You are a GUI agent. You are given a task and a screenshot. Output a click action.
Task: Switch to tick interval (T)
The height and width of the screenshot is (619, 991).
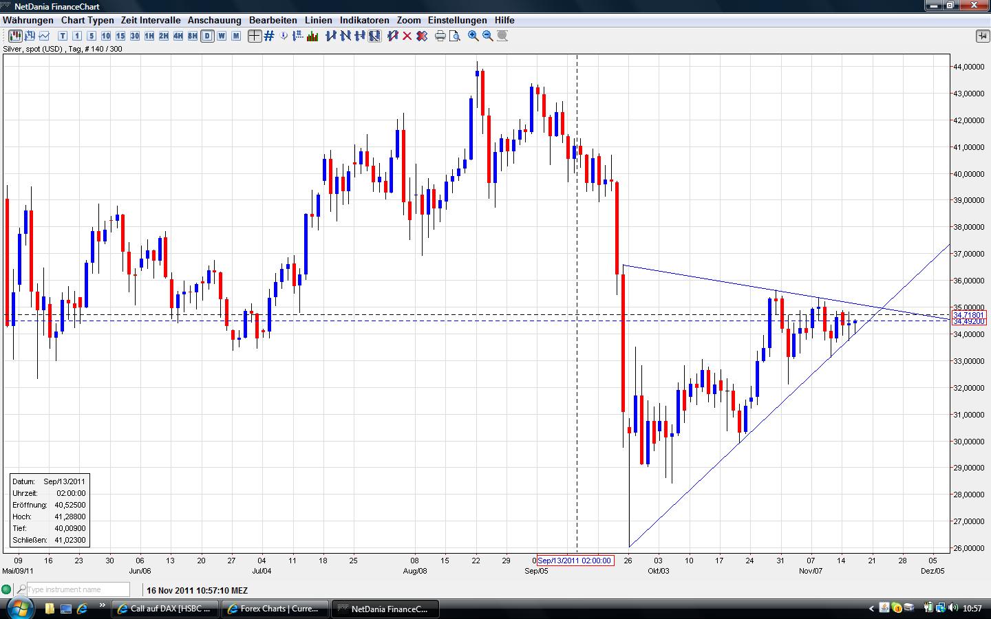(x=63, y=36)
